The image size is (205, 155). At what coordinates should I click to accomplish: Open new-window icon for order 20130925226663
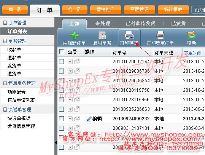click(x=77, y=109)
